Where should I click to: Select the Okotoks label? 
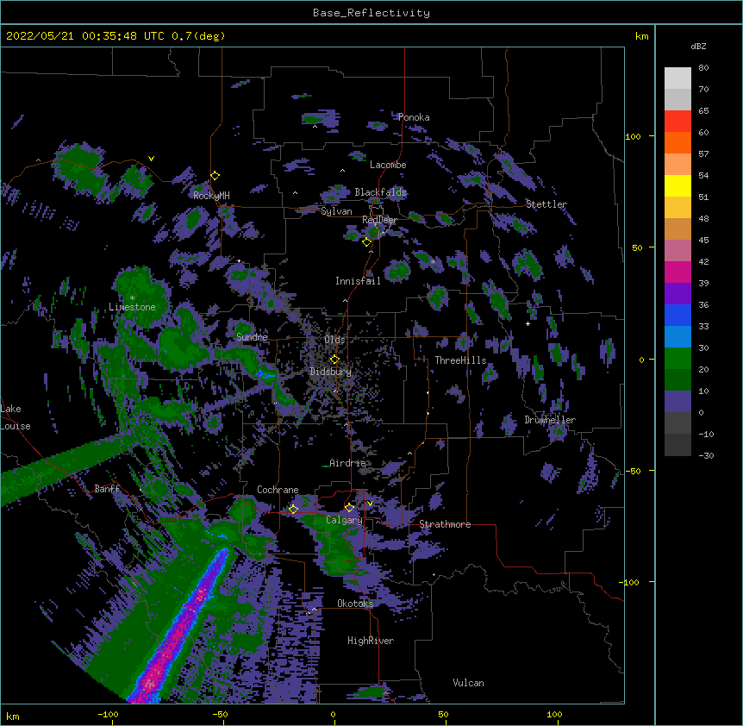pyautogui.click(x=355, y=604)
